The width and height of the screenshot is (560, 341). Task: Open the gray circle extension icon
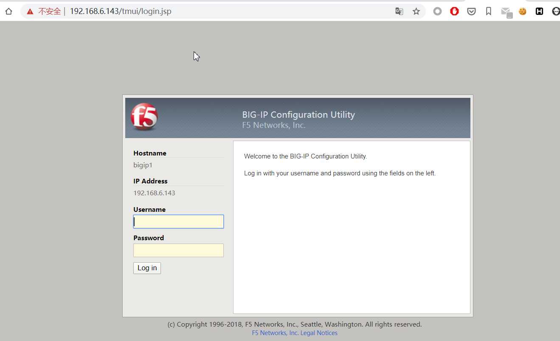pyautogui.click(x=437, y=11)
